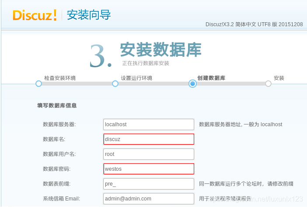The width and height of the screenshot is (307, 207).
Task: Focus the 数据库名 field containing discuz
Action: coord(149,139)
